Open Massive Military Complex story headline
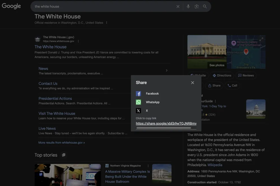This screenshot has width=280, height=186. 127,177
